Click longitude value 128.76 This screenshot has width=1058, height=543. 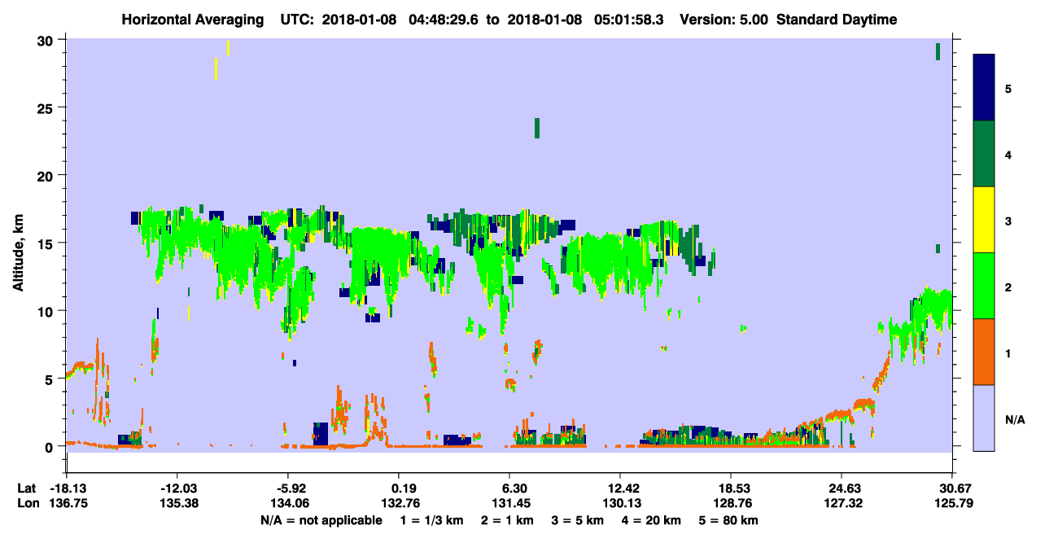731,503
